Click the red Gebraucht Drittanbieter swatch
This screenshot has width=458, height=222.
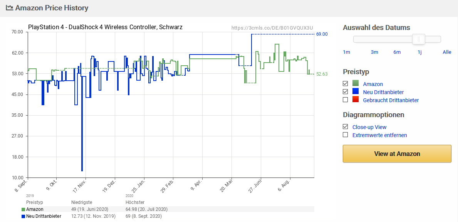pos(356,99)
